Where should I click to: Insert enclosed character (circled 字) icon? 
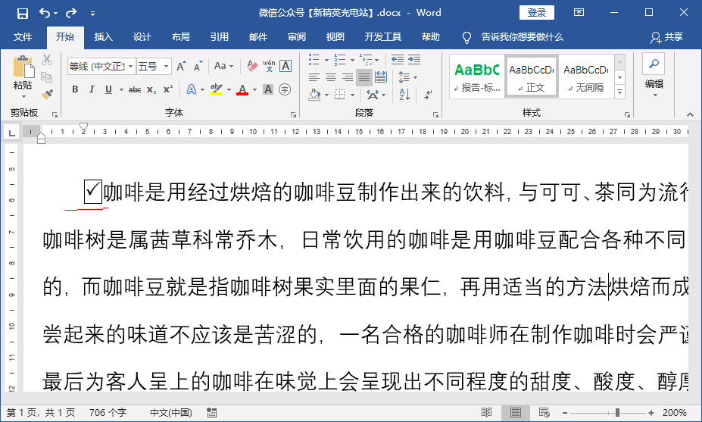(x=285, y=89)
